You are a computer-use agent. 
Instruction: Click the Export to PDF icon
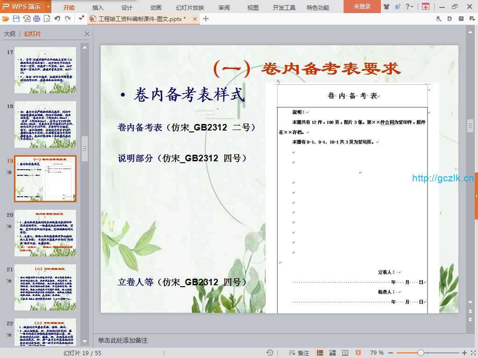tap(27, 19)
